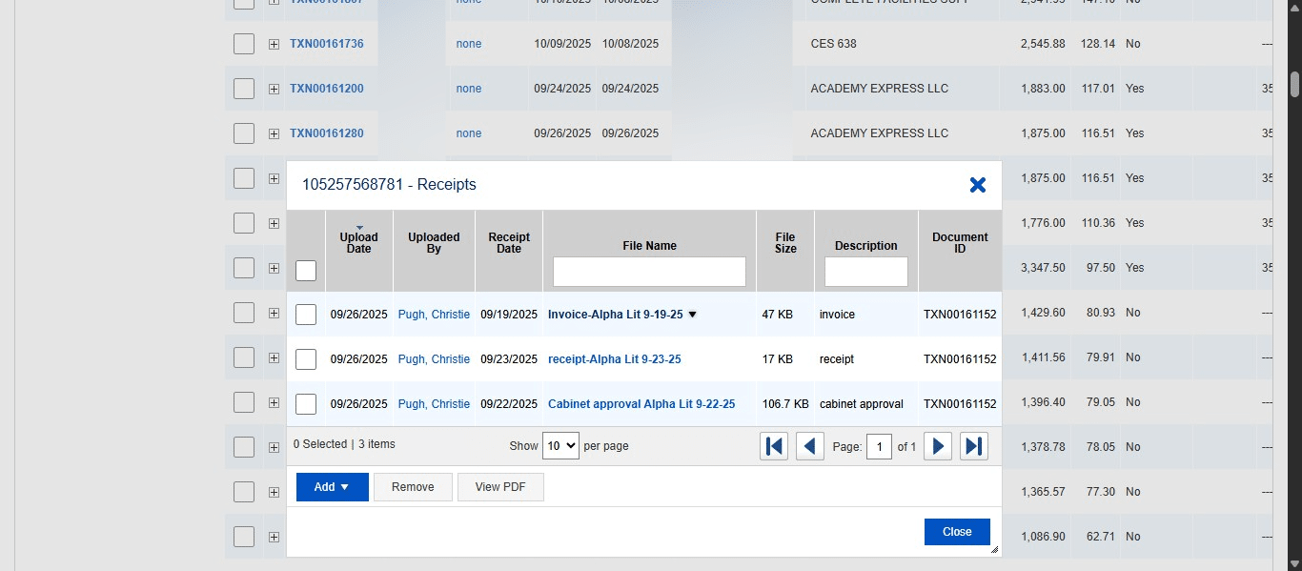Expand the TXN00161736 transaction row
This screenshot has height=571, width=1302.
point(275,44)
